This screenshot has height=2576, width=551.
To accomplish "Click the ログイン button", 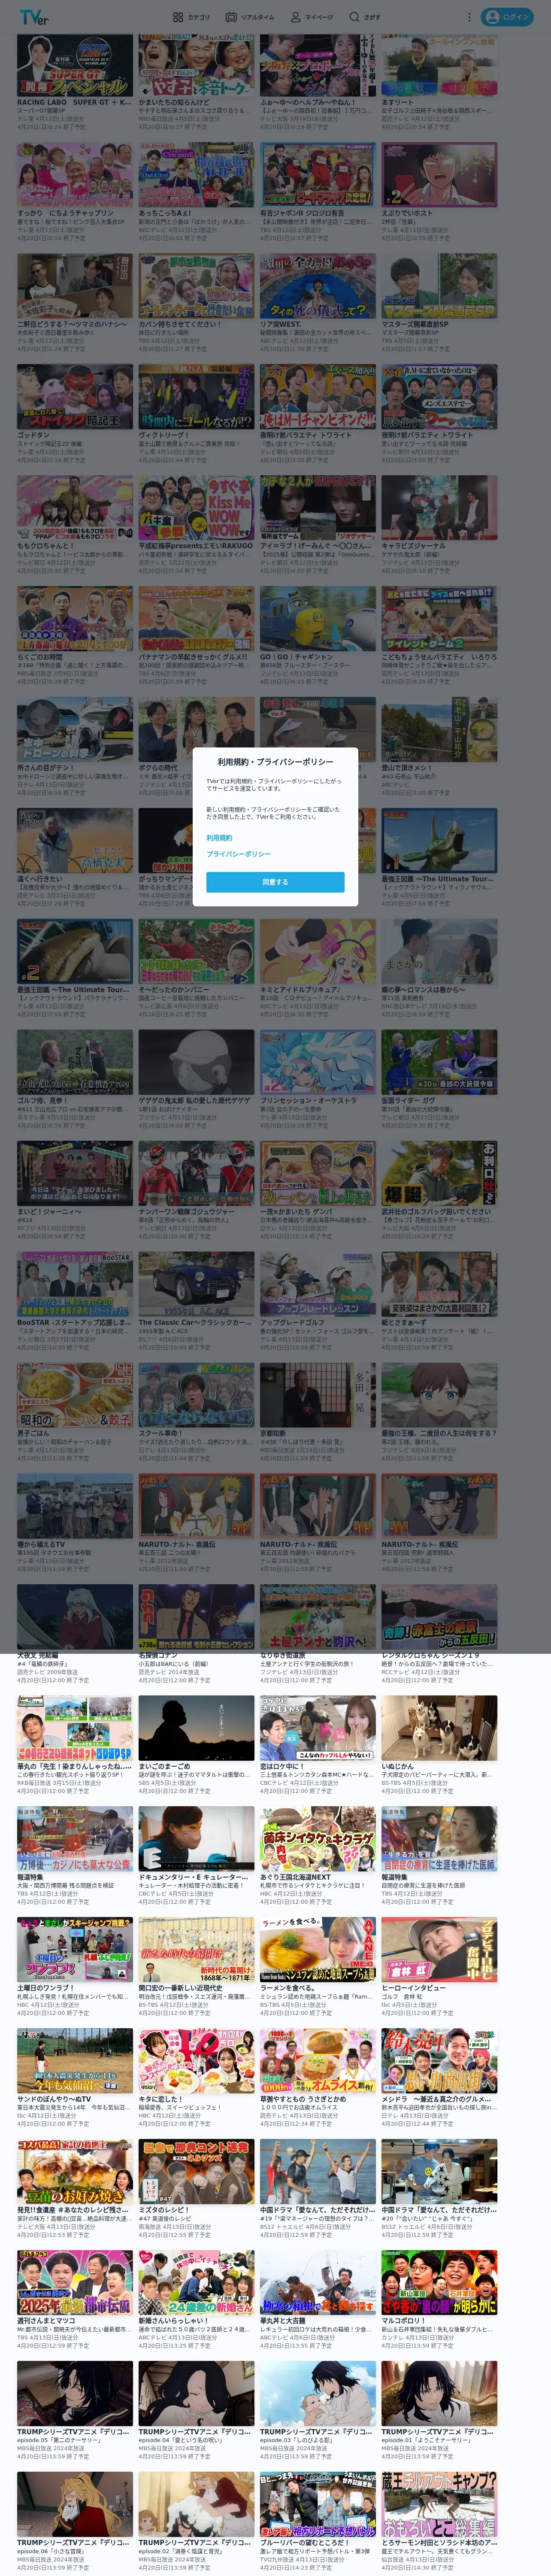I will point(507,17).
